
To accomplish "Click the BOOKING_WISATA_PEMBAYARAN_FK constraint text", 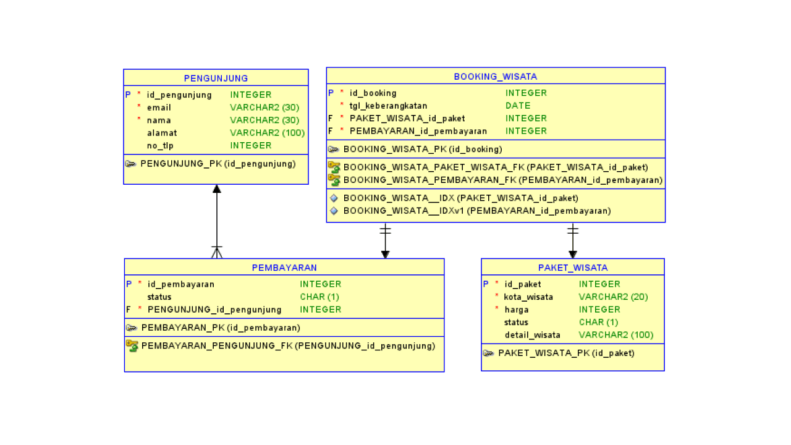I will point(503,180).
